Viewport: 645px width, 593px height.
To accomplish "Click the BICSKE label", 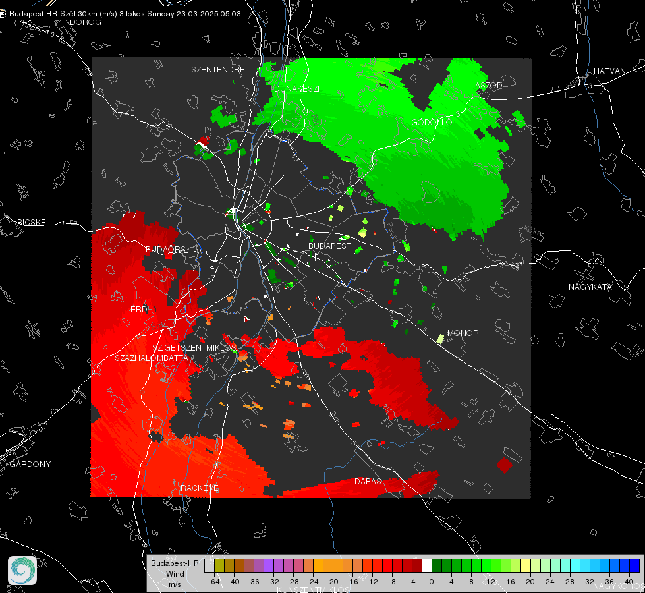I will (31, 222).
